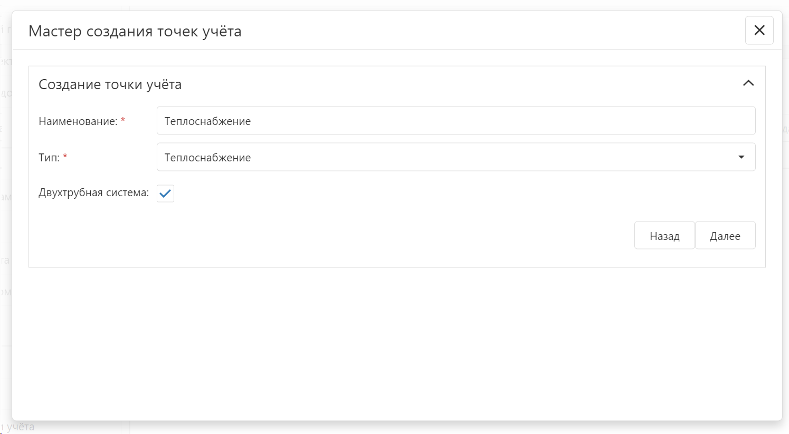789x434 pixels.
Task: Click the selected Теплоснабжение type value
Action: [x=207, y=158]
